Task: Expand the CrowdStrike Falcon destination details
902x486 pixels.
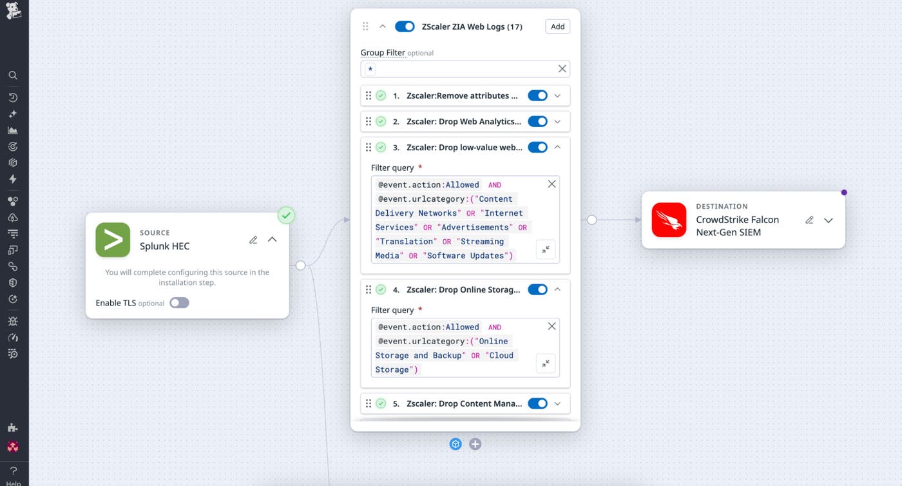Action: [x=829, y=220]
